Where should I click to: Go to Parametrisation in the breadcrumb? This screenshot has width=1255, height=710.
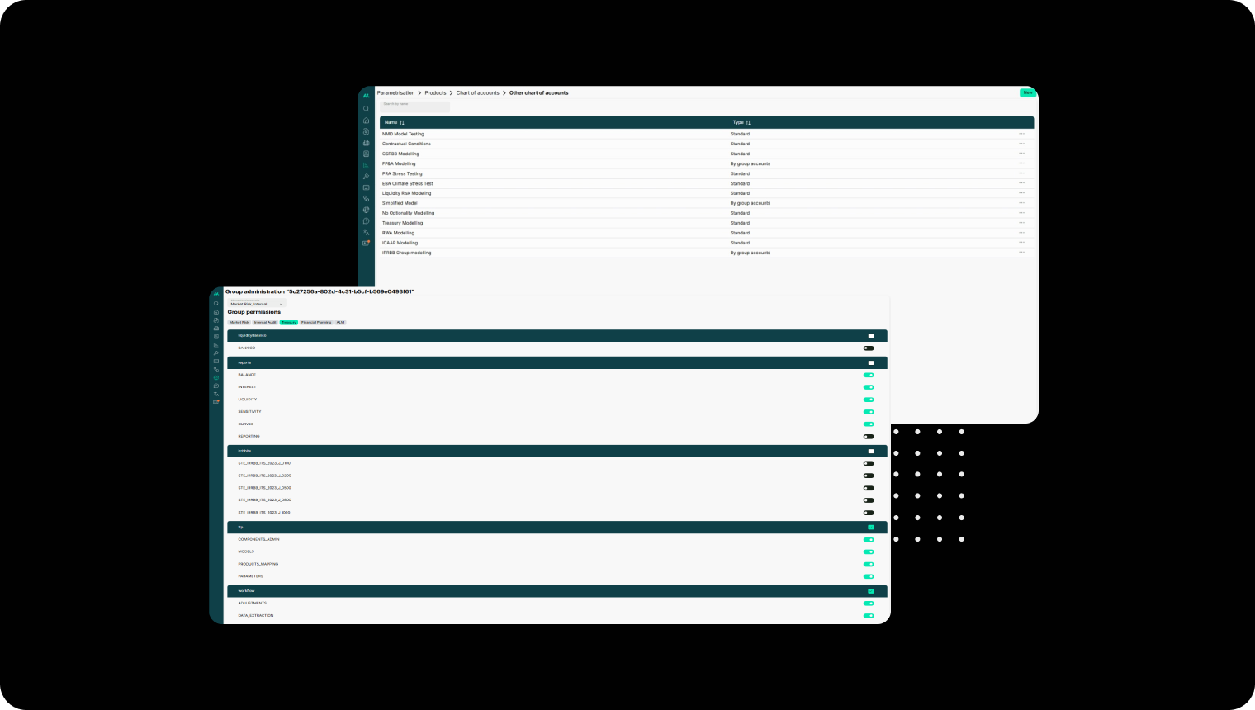pyautogui.click(x=396, y=93)
